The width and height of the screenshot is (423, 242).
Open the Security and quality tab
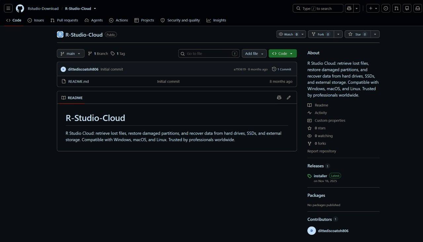click(180, 20)
